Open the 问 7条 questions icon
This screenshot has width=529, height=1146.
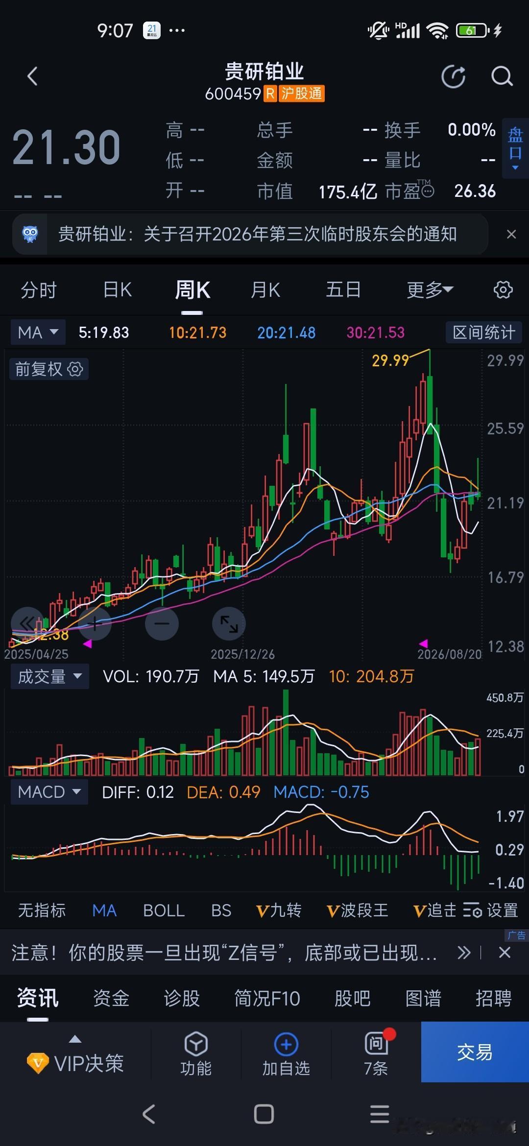click(376, 1053)
